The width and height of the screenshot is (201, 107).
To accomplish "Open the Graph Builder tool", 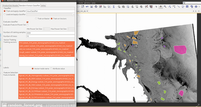I will (x=147, y=7).
